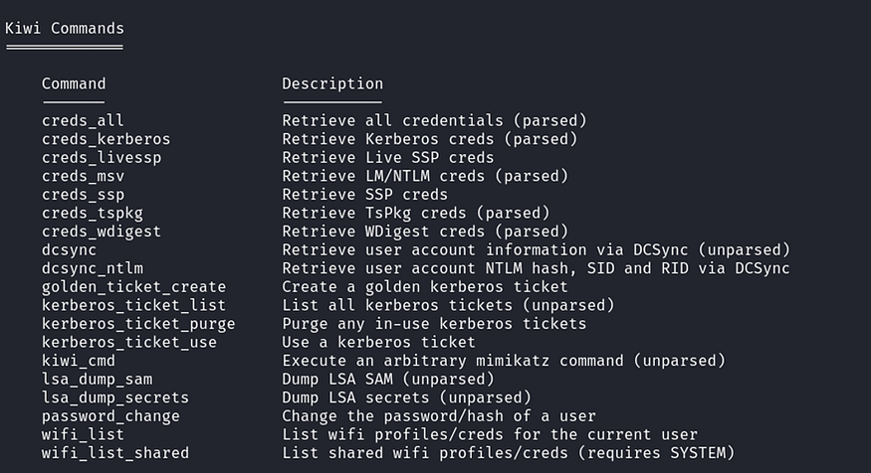Select the 'creds_livessp' command text
Screen dimensions: 871x473
(102, 157)
